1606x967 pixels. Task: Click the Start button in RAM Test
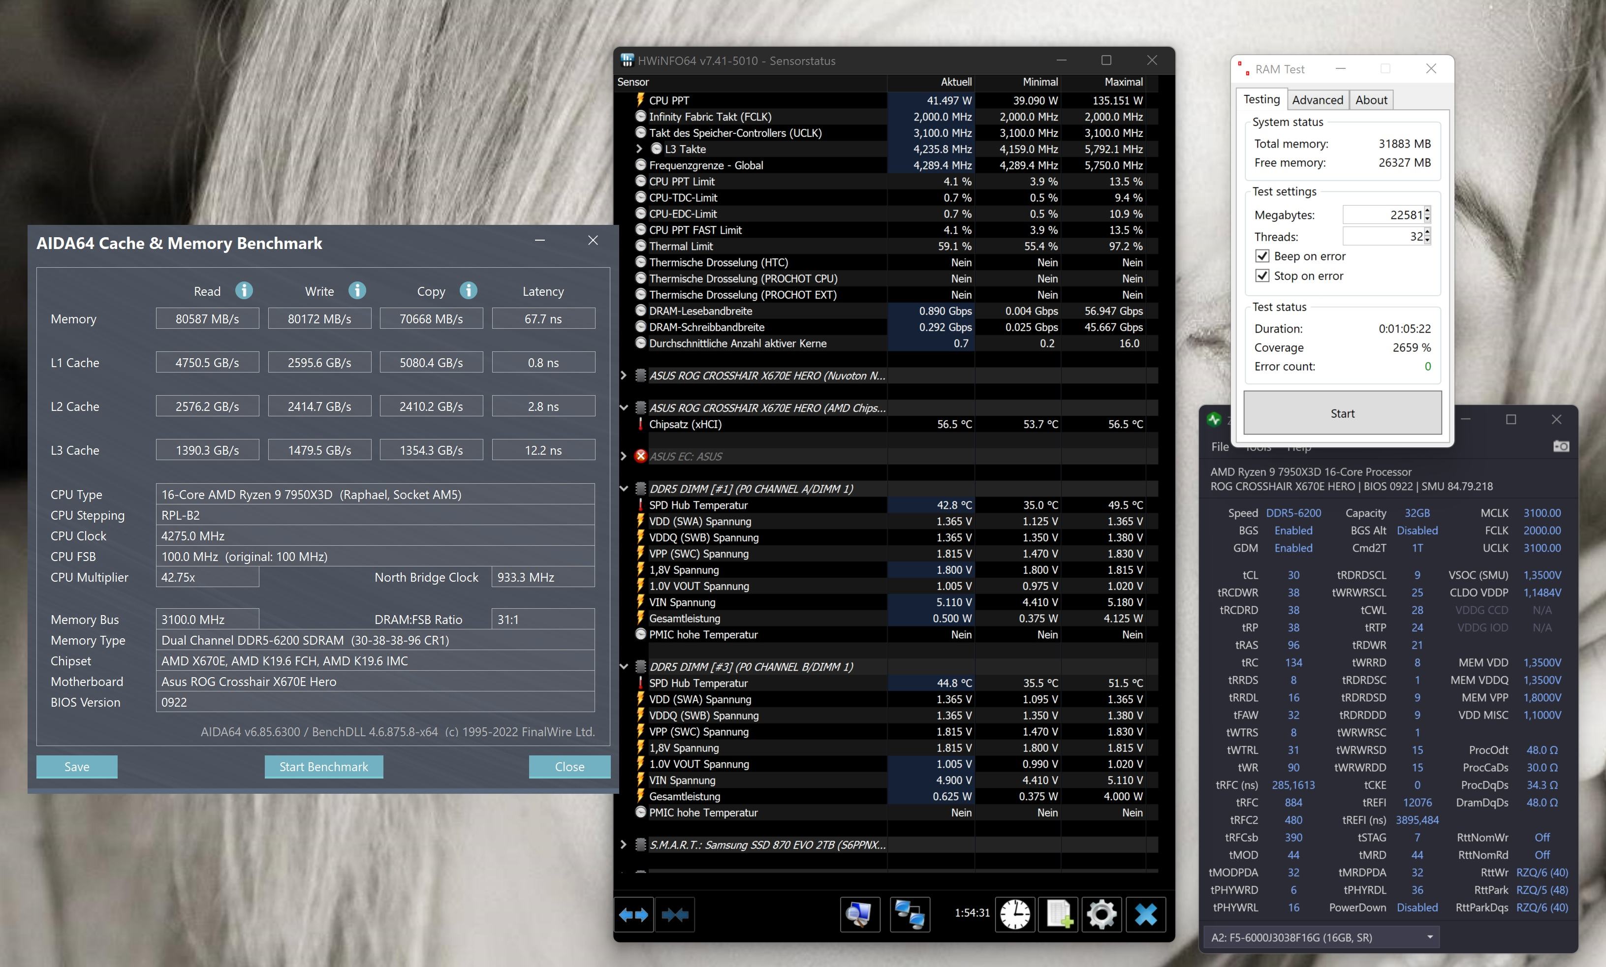pyautogui.click(x=1342, y=413)
